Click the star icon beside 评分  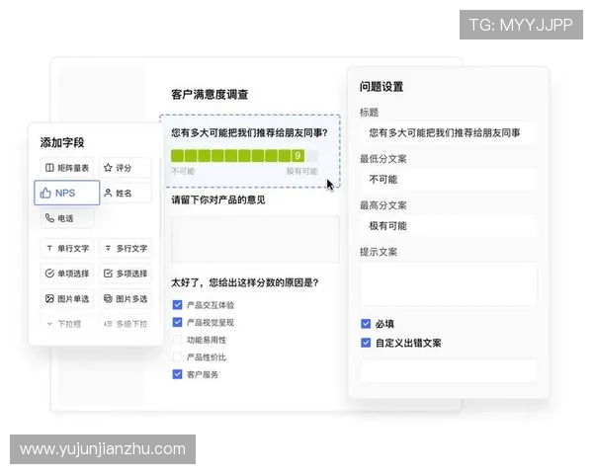pyautogui.click(x=108, y=168)
